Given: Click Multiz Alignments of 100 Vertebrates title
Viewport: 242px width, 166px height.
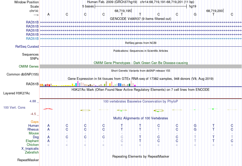Looking at the screenshot, I should coord(141,118).
